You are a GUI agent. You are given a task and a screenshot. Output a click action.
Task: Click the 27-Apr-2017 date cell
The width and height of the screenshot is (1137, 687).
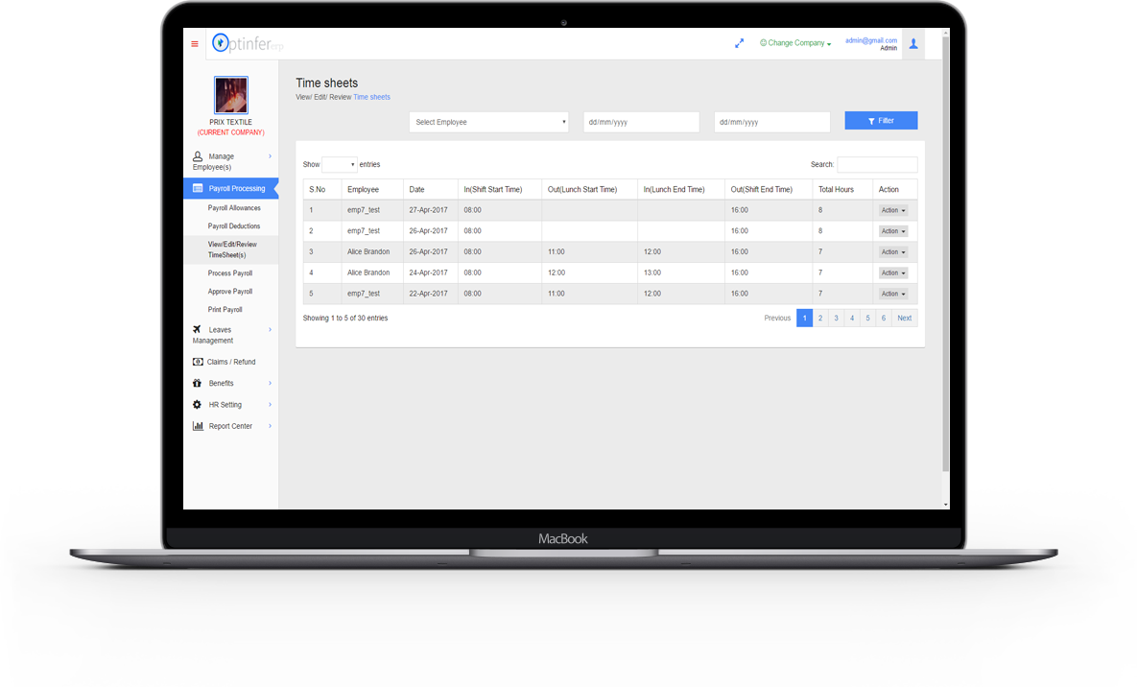point(429,210)
